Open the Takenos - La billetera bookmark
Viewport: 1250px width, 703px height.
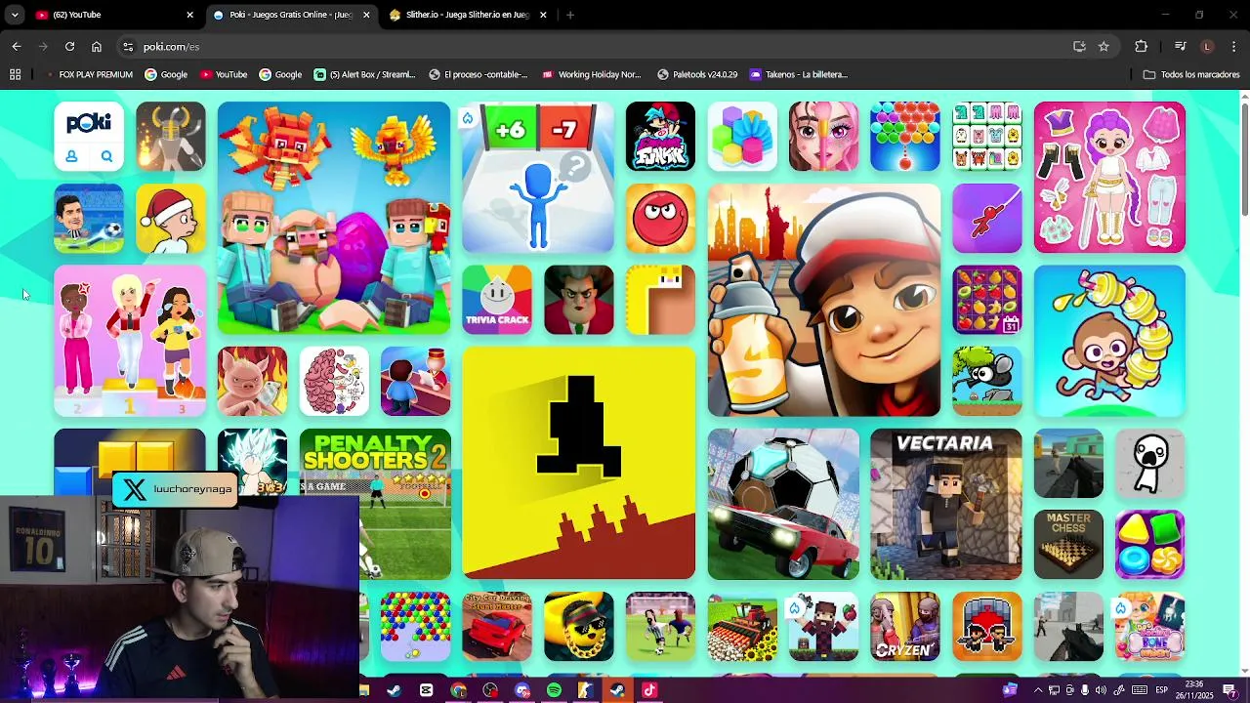click(x=799, y=74)
